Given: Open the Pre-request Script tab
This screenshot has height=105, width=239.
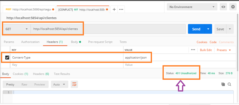Looking at the screenshot, I should pos(100,42).
